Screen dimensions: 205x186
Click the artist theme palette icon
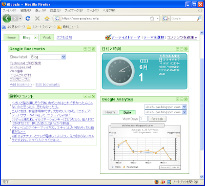[x=108, y=37]
